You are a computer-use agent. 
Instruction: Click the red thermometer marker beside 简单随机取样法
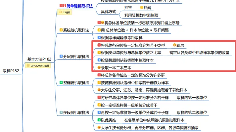pyautogui.click(x=65, y=6)
